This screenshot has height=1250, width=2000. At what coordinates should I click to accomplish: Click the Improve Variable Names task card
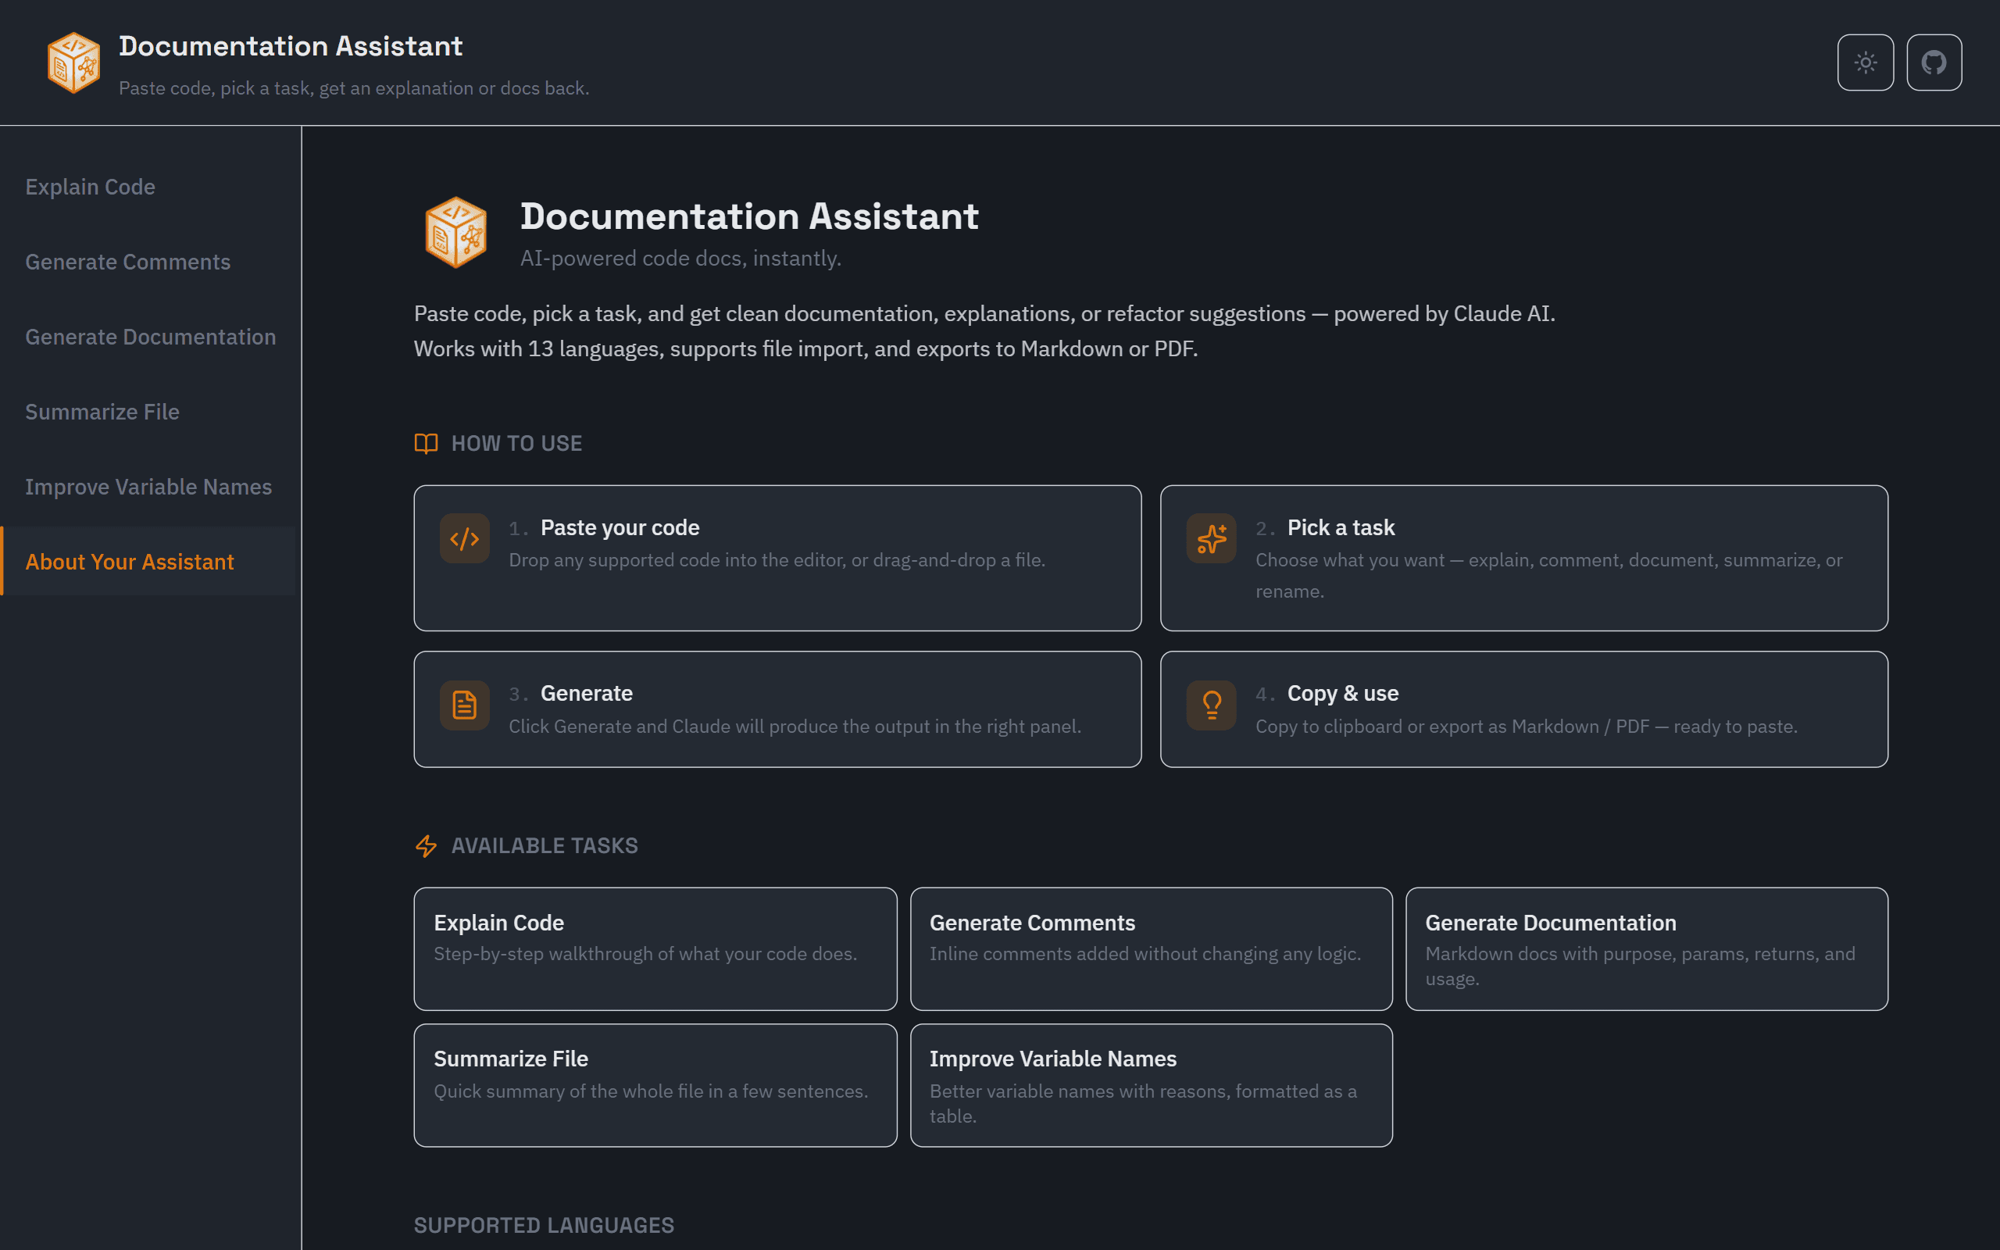pyautogui.click(x=1152, y=1085)
